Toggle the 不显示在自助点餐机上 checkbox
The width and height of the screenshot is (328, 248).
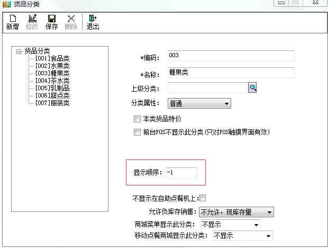pos(202,198)
